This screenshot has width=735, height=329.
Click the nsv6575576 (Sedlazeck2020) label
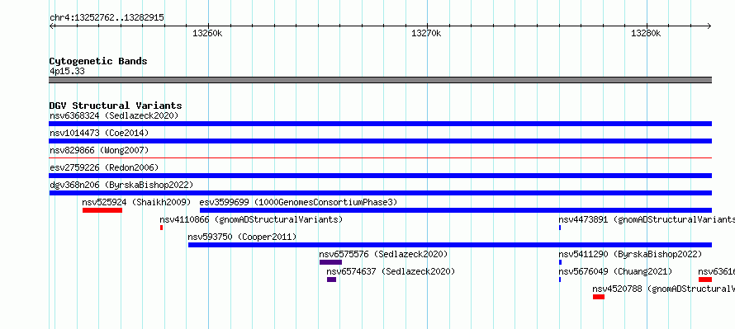[x=383, y=254]
